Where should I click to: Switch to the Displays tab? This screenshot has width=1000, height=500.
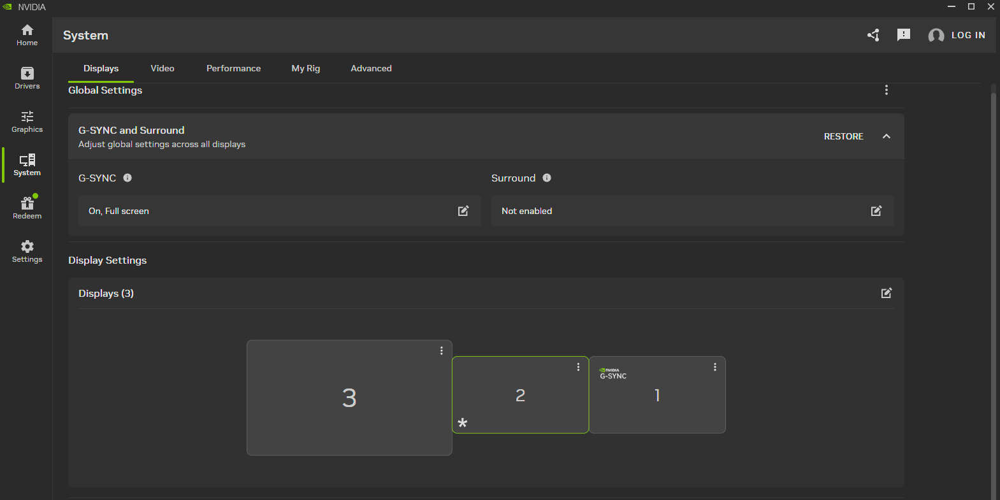click(x=101, y=68)
